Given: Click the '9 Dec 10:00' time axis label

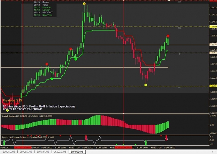Looking at the screenshot, I should click(47, 147).
